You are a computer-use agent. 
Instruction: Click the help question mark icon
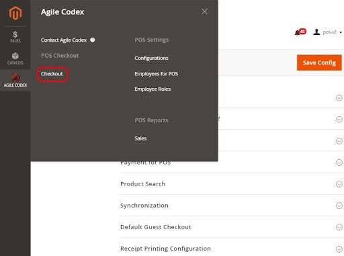click(93, 40)
